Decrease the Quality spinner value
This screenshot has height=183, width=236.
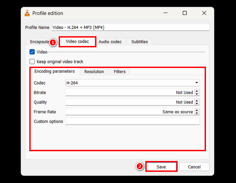197,104
